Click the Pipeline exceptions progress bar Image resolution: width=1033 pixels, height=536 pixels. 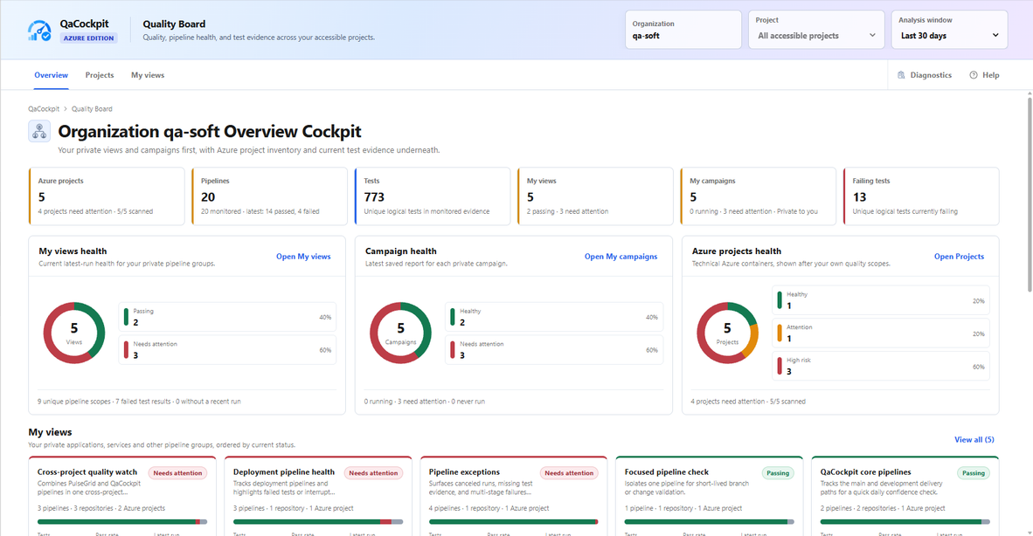pyautogui.click(x=514, y=521)
